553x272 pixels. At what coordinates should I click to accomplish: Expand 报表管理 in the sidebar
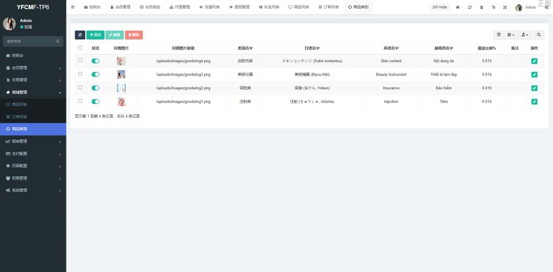[33, 141]
